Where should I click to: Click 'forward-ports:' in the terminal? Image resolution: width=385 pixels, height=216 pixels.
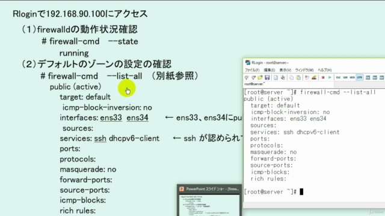tap(273, 158)
